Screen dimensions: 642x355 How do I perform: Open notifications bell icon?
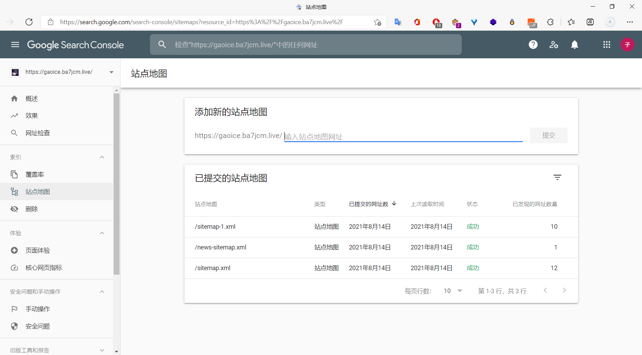point(575,45)
